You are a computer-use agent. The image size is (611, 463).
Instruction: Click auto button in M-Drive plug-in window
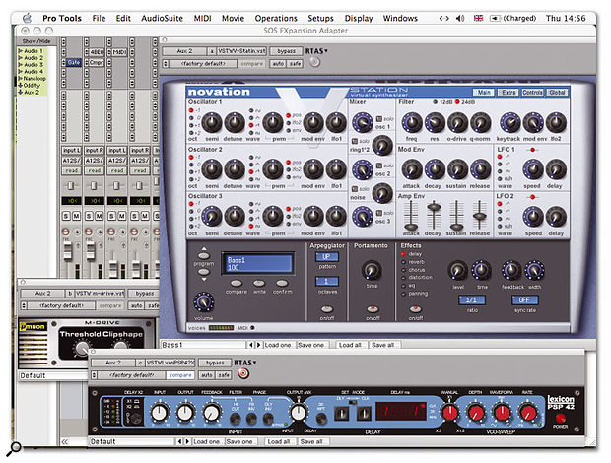136,305
